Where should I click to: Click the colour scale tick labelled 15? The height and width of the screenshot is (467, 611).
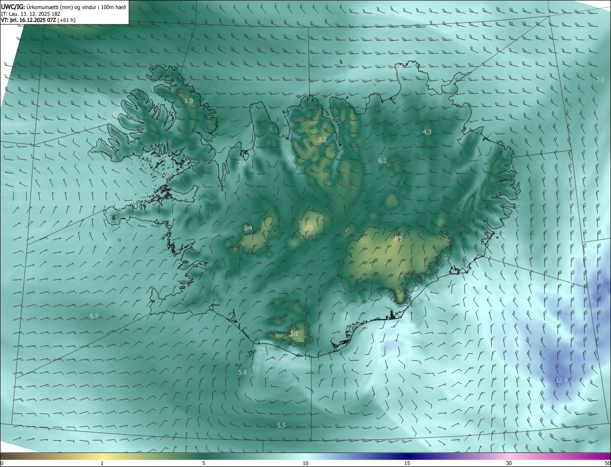click(407, 464)
